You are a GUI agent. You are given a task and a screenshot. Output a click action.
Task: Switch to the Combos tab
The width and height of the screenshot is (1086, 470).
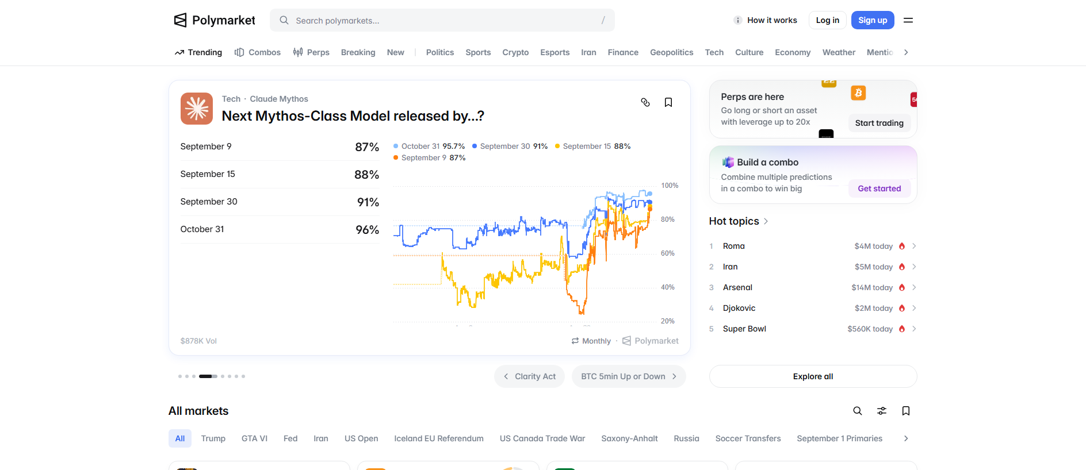tap(258, 52)
